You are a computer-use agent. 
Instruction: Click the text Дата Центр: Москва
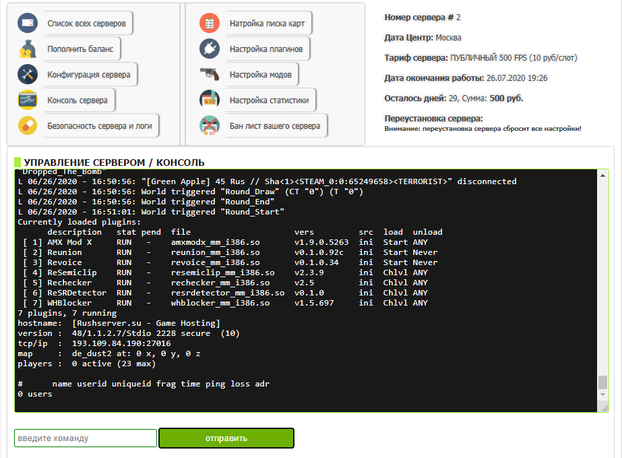point(423,38)
